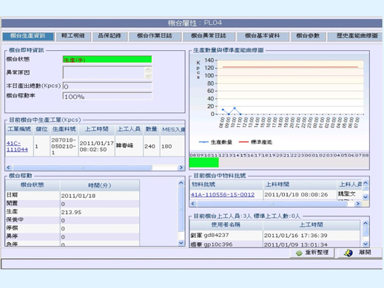Click the 生產數量 legend entry in chart
This screenshot has width=384, height=288.
[215, 143]
